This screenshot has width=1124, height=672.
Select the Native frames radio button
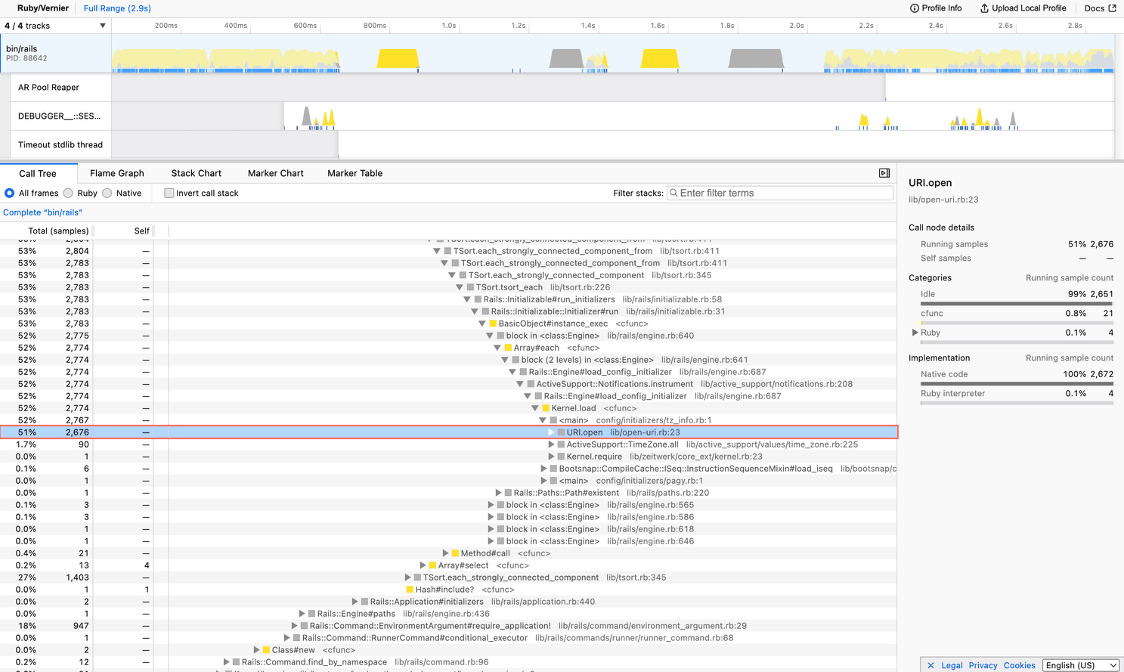coord(107,193)
